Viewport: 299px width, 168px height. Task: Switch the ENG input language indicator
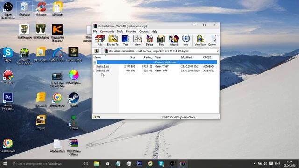(x=277, y=164)
